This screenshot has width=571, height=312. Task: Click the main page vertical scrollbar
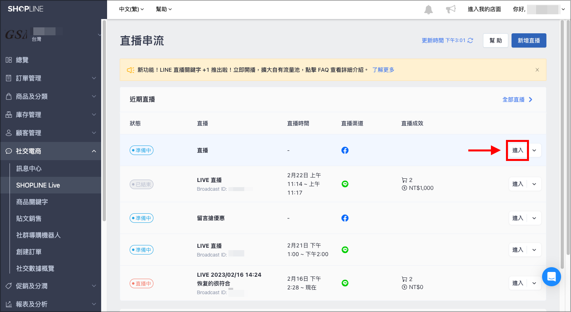pos(562,145)
